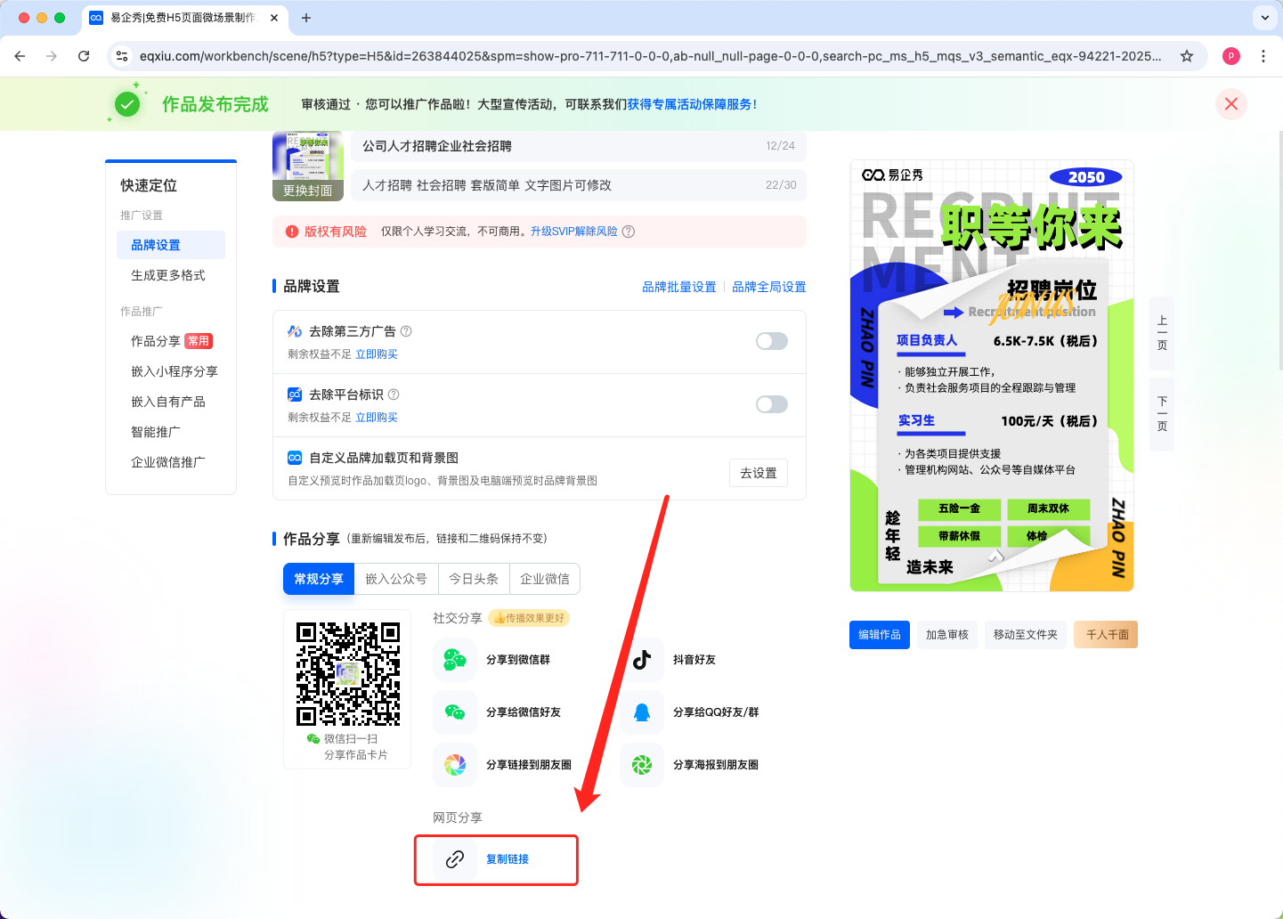Click the 更换封面 cover thumbnail
Screen dimensions: 1283x919
(x=308, y=167)
